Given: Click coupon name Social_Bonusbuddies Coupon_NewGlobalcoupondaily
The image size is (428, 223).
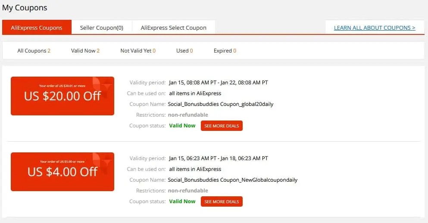Looking at the screenshot, I should tap(233, 180).
